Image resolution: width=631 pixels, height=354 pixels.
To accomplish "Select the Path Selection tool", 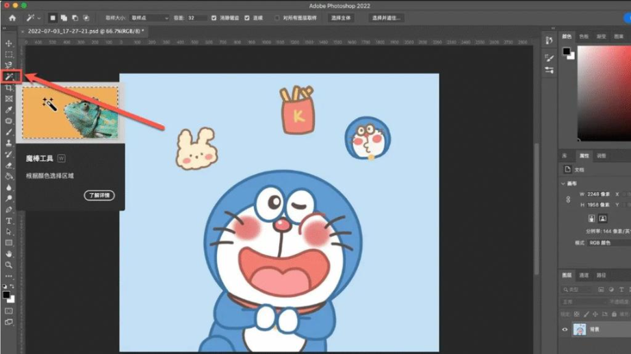I will point(8,232).
